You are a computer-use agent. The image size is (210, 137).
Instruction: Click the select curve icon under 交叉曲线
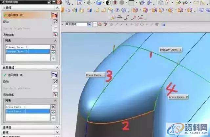pos(54,75)
